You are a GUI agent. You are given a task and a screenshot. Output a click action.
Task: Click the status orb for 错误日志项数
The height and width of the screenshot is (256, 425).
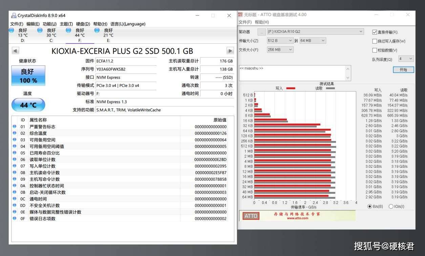tap(15, 218)
